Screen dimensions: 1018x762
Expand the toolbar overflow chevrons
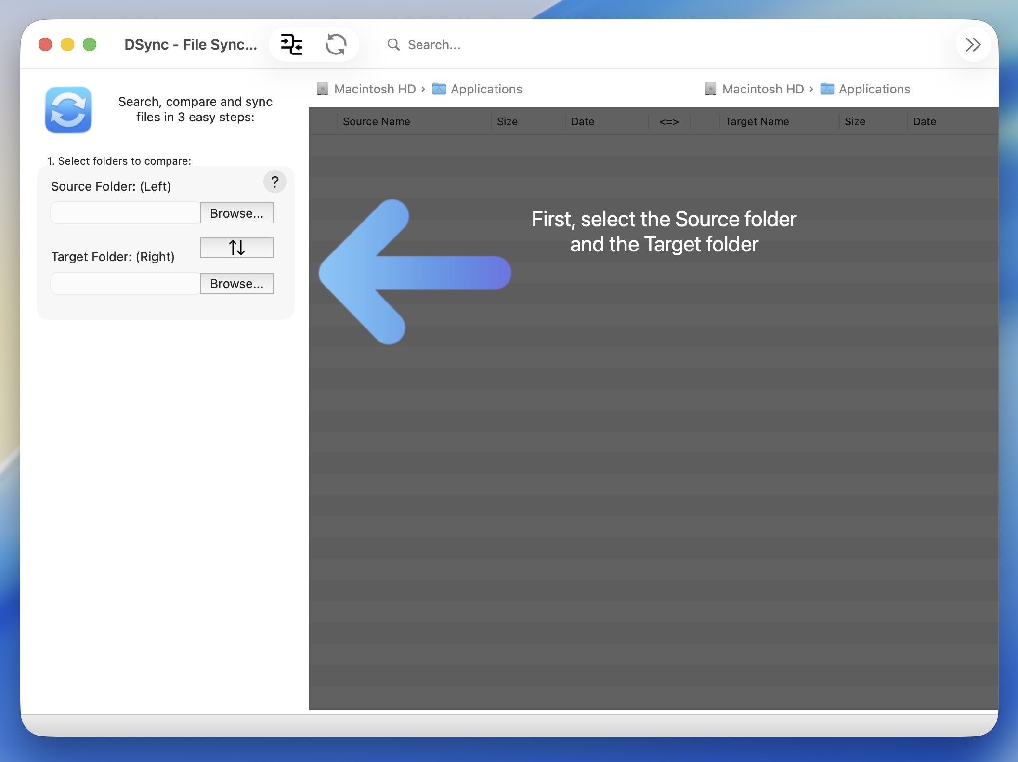coord(973,45)
